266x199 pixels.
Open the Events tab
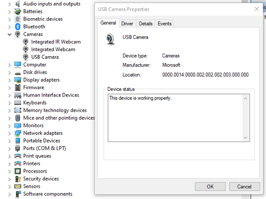click(164, 24)
